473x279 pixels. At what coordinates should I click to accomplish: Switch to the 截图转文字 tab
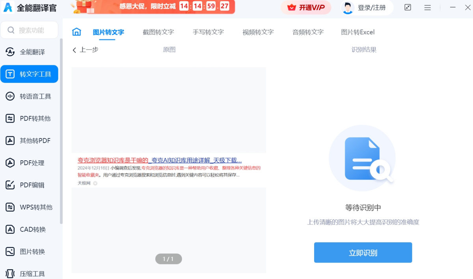158,32
